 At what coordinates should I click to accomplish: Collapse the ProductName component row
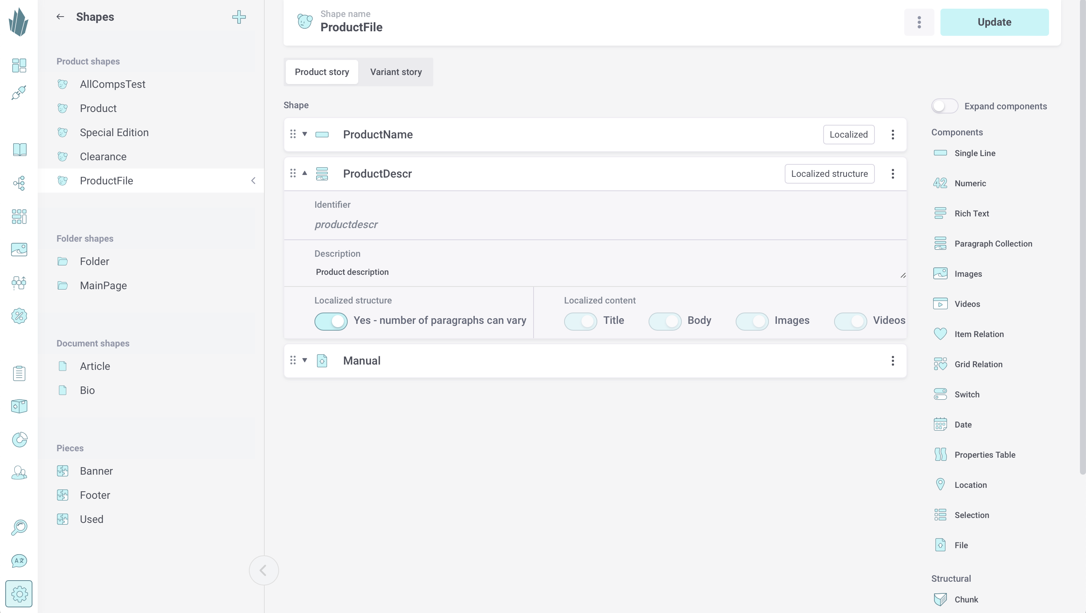click(304, 134)
